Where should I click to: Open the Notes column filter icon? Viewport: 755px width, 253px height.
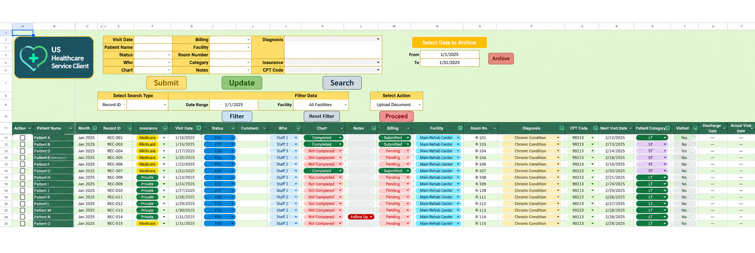374,128
